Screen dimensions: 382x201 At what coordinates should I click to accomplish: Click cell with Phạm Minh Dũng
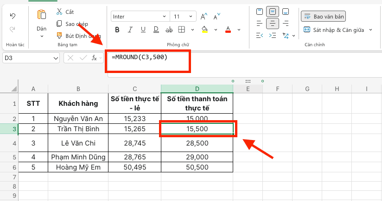click(78, 157)
